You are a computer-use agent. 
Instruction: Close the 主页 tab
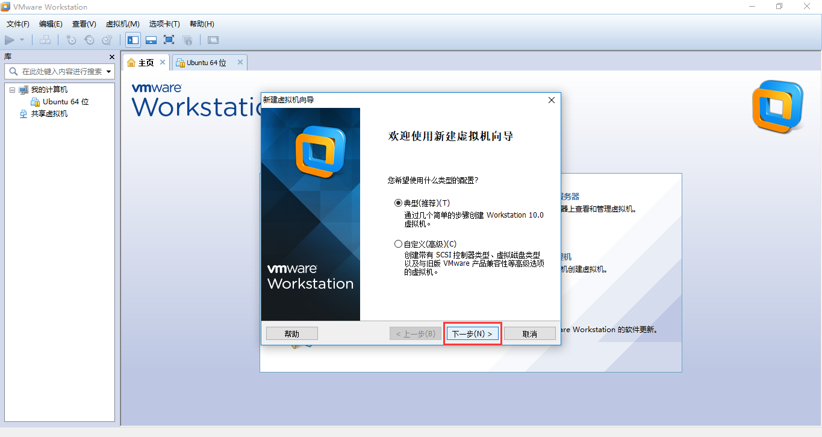tap(163, 62)
